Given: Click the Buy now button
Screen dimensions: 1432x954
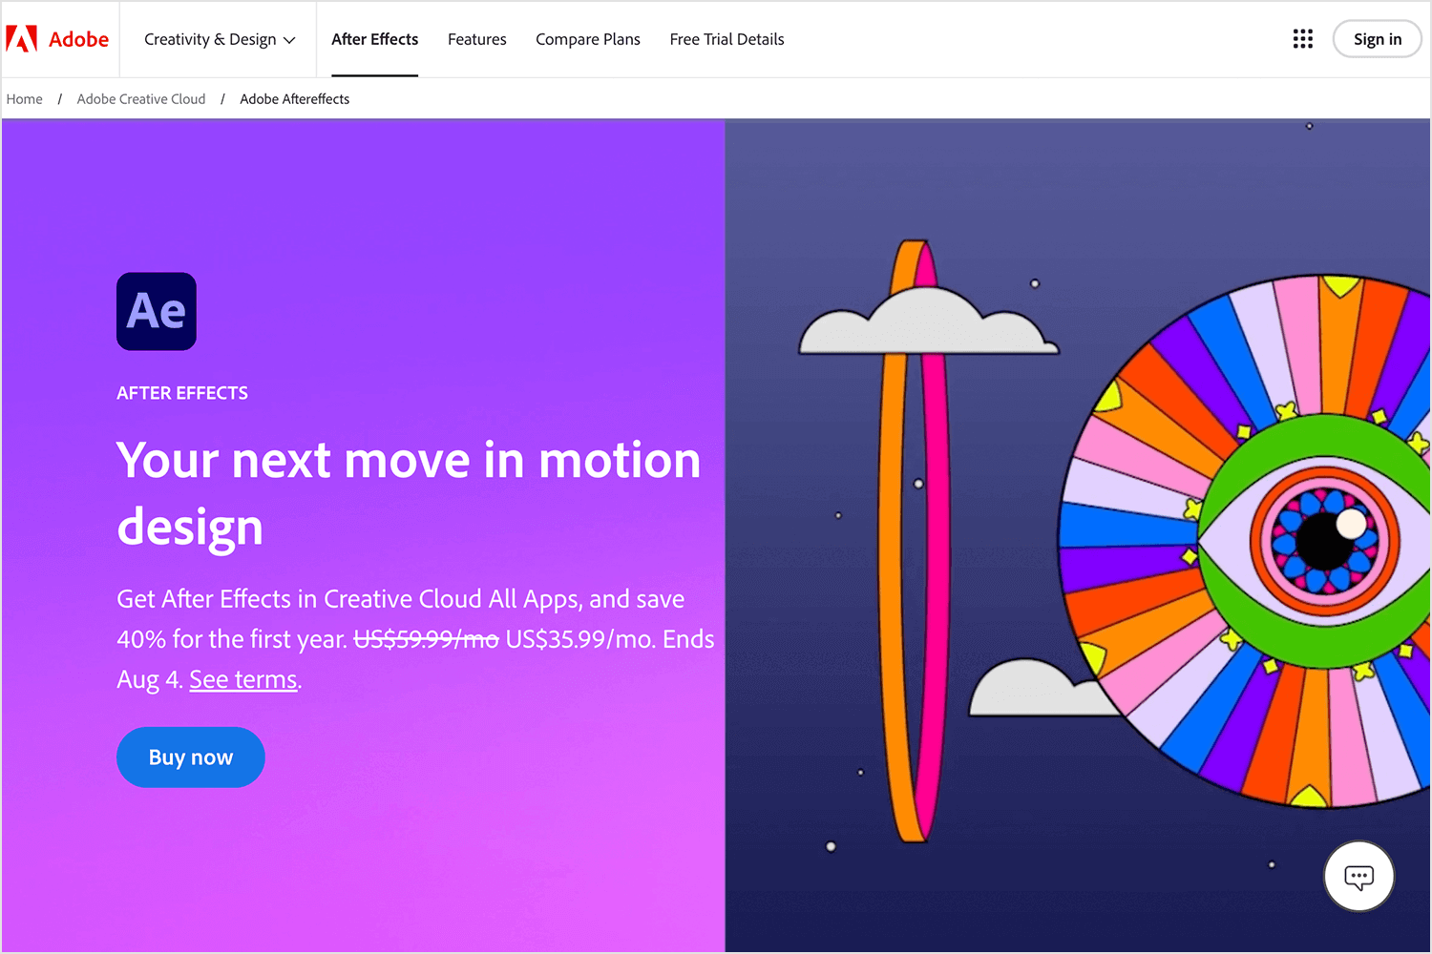Looking at the screenshot, I should click(191, 757).
